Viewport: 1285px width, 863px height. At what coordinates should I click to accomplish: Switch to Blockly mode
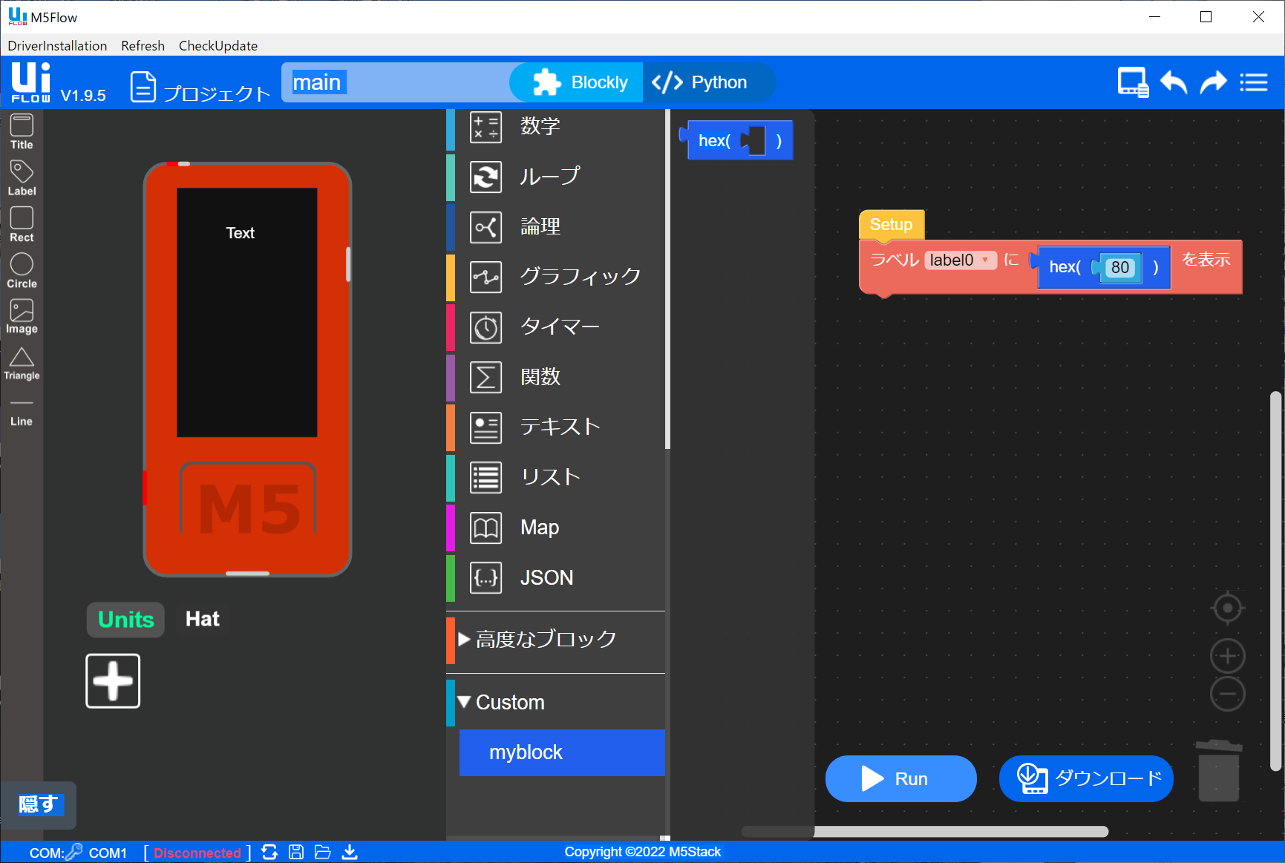tap(577, 82)
